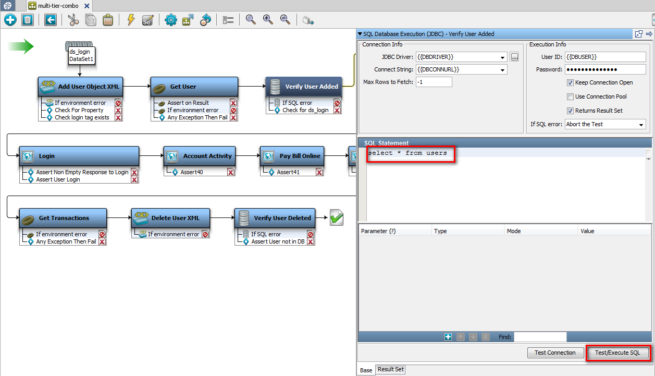This screenshot has width=655, height=376.
Task: Delete selected step with the trash icon
Action: click(27, 20)
